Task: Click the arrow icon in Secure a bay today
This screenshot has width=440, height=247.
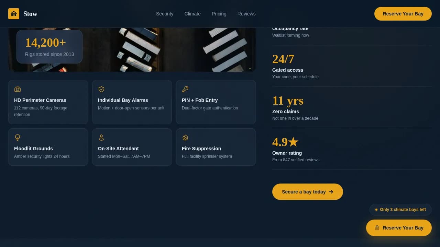Action: [x=330, y=192]
